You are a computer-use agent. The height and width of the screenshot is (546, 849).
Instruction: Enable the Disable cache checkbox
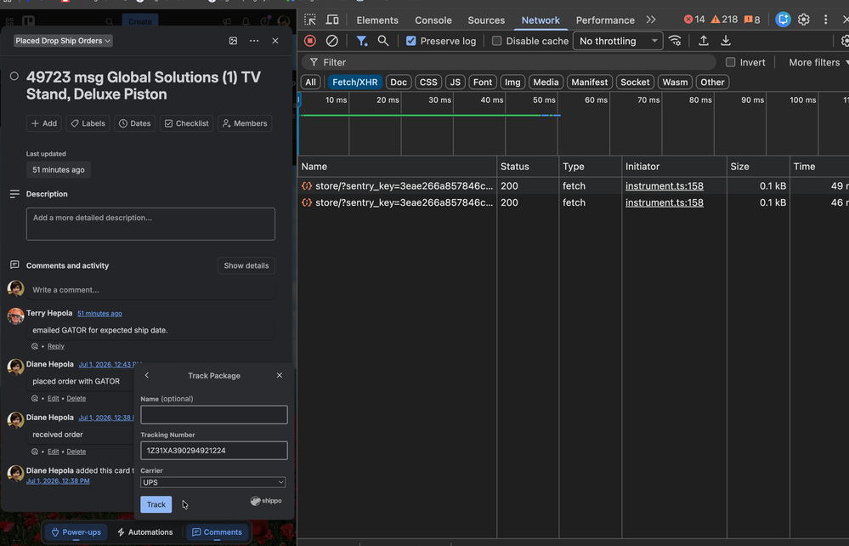click(496, 41)
